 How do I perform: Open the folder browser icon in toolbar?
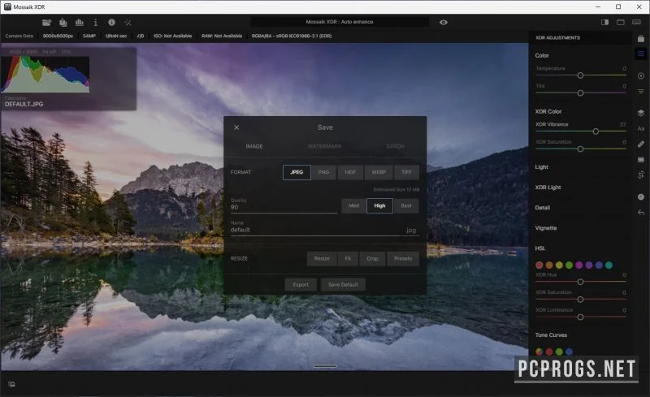[x=46, y=23]
